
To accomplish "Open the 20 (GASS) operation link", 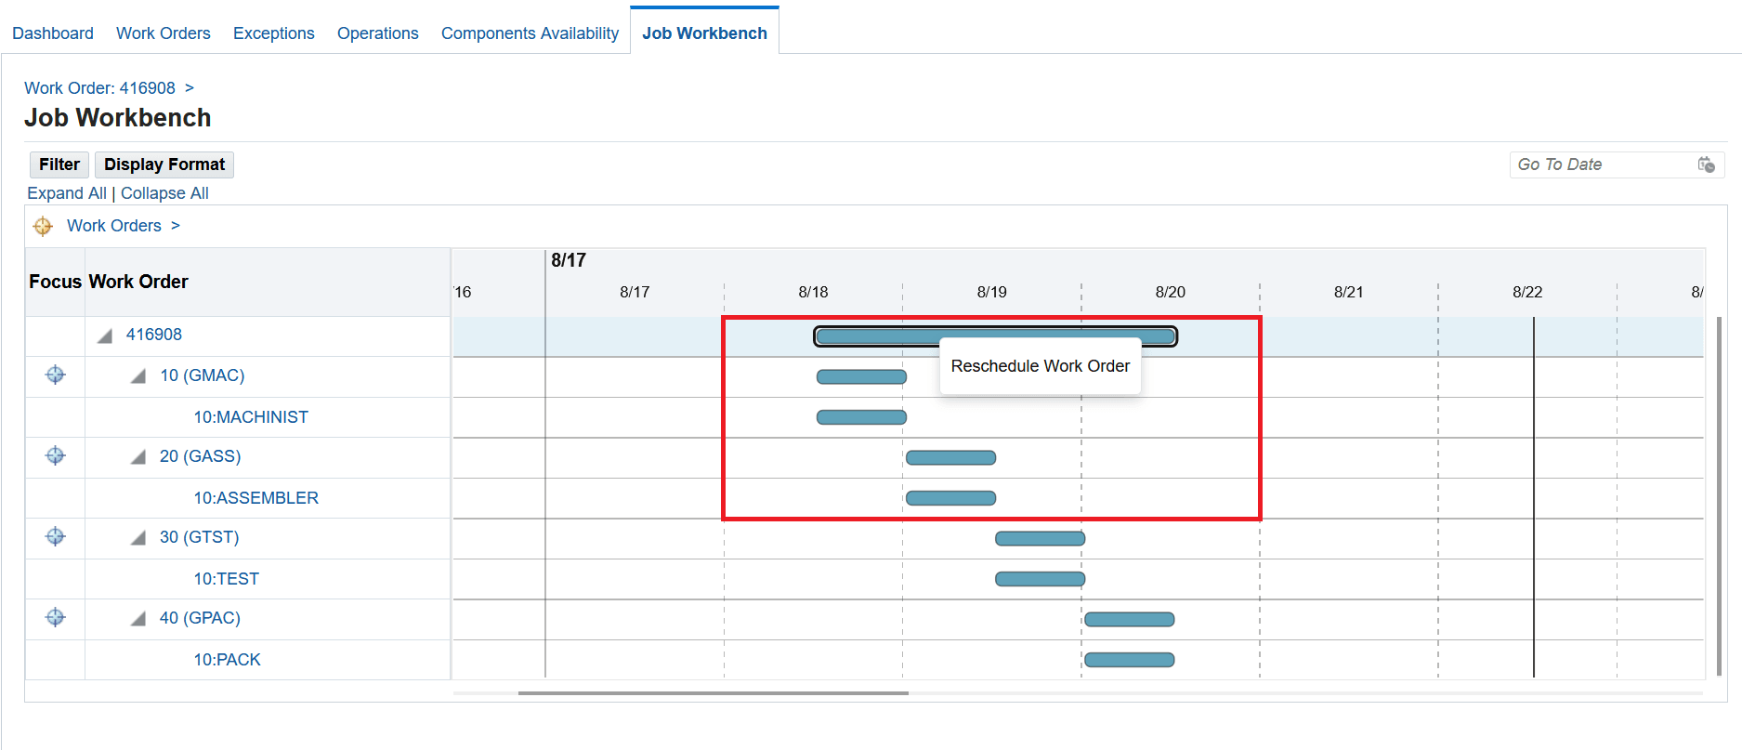I will point(201,456).
